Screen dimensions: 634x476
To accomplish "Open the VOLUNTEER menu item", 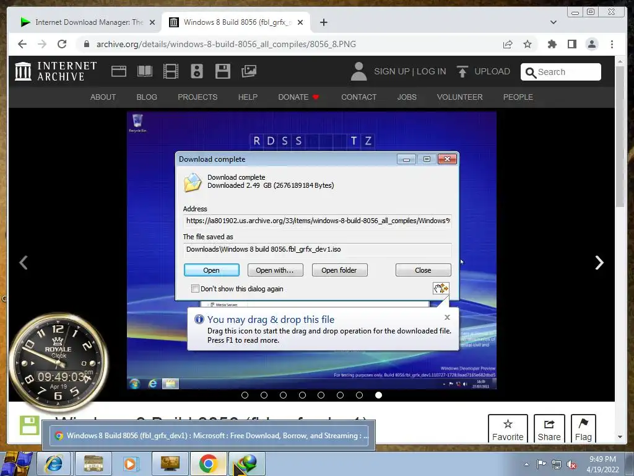I will pyautogui.click(x=460, y=97).
